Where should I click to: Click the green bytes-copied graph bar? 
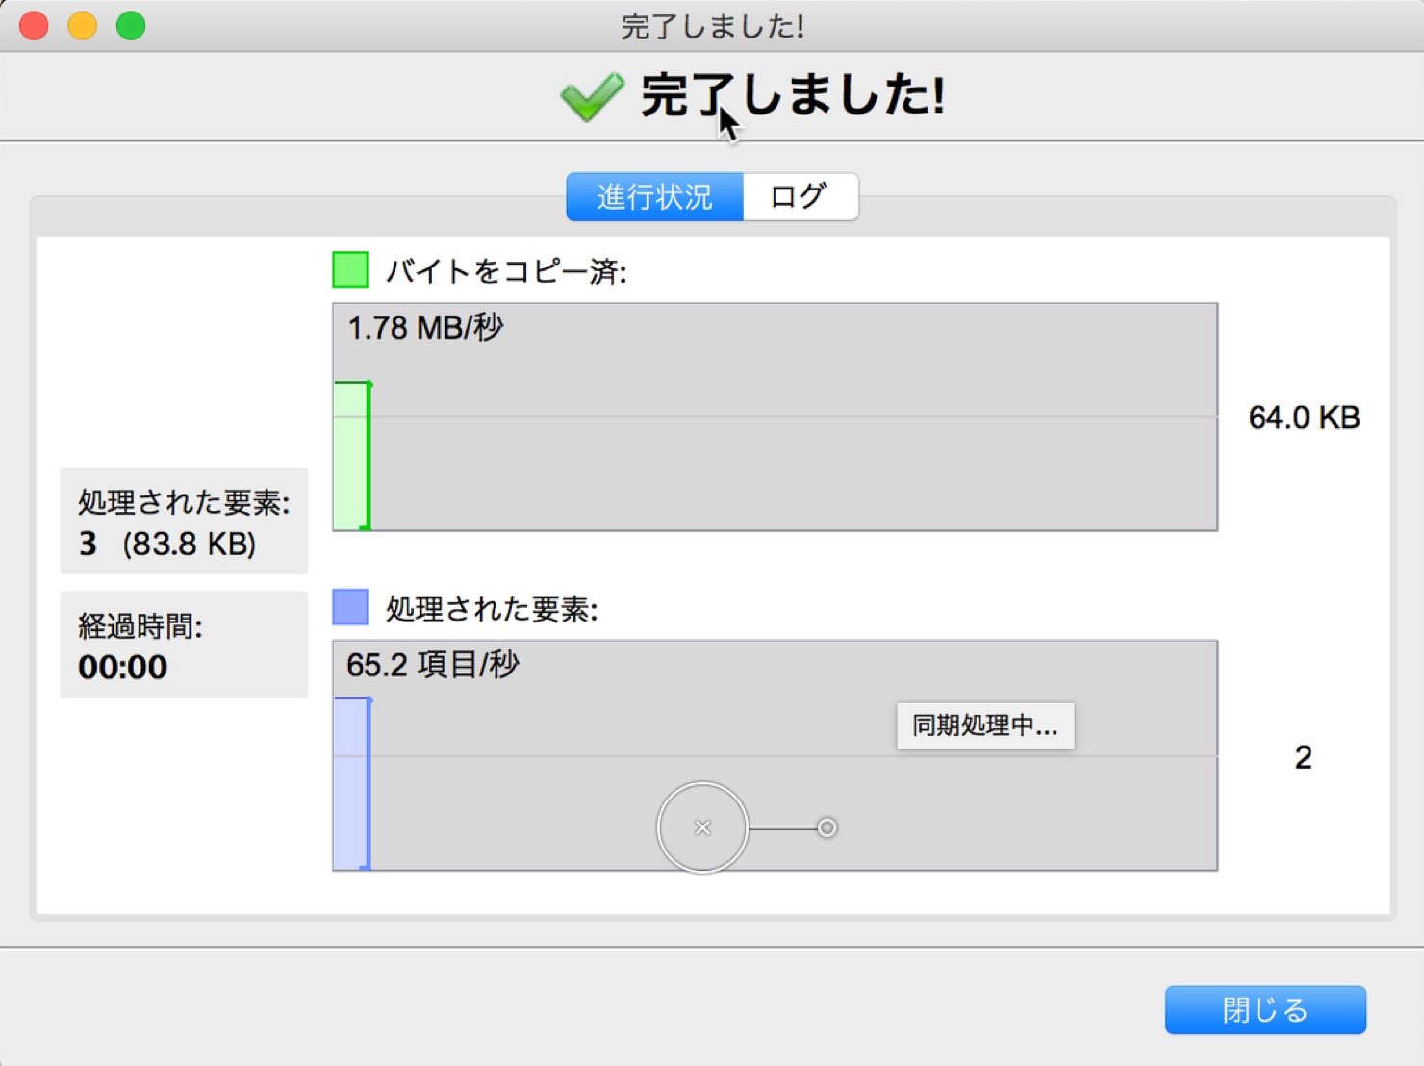tap(352, 456)
